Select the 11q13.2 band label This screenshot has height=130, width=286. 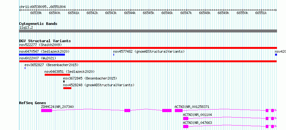pyautogui.click(x=26, y=27)
